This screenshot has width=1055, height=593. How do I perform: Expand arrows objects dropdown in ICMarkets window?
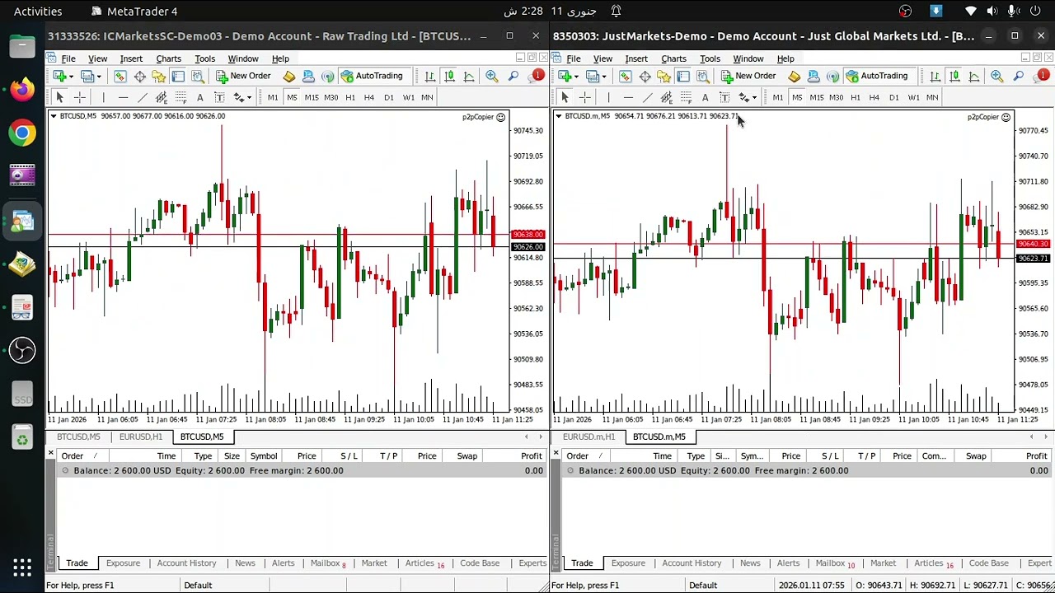249,98
